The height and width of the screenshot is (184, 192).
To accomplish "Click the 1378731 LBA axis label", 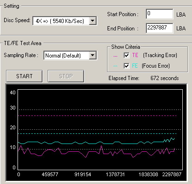I will [x=115, y=174].
